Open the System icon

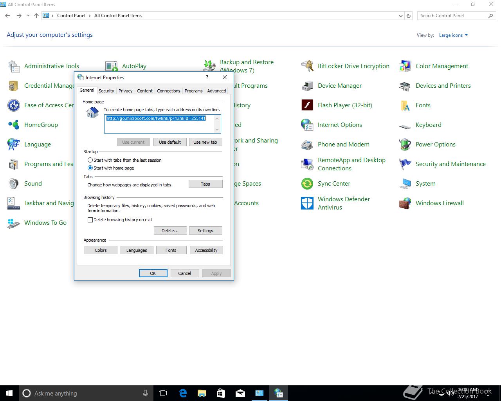[x=405, y=184]
